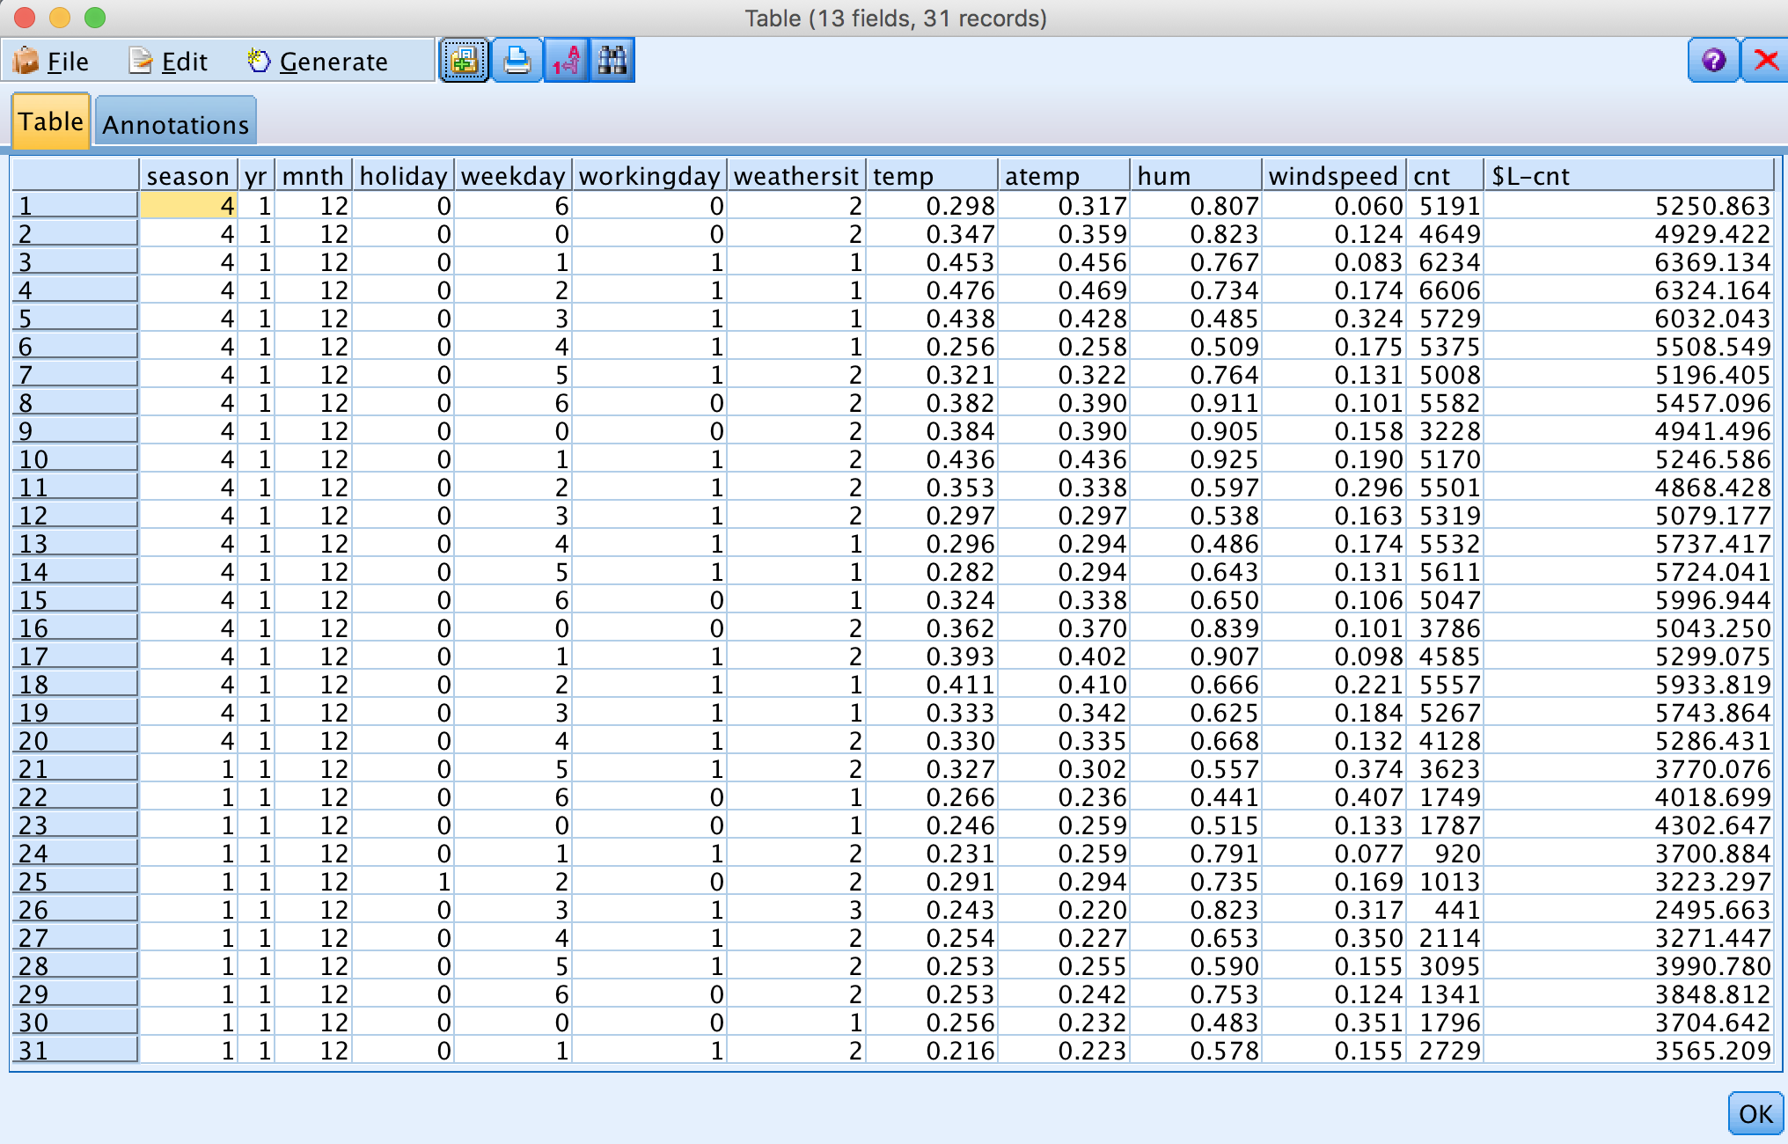Close the table window with red X

tap(1765, 61)
